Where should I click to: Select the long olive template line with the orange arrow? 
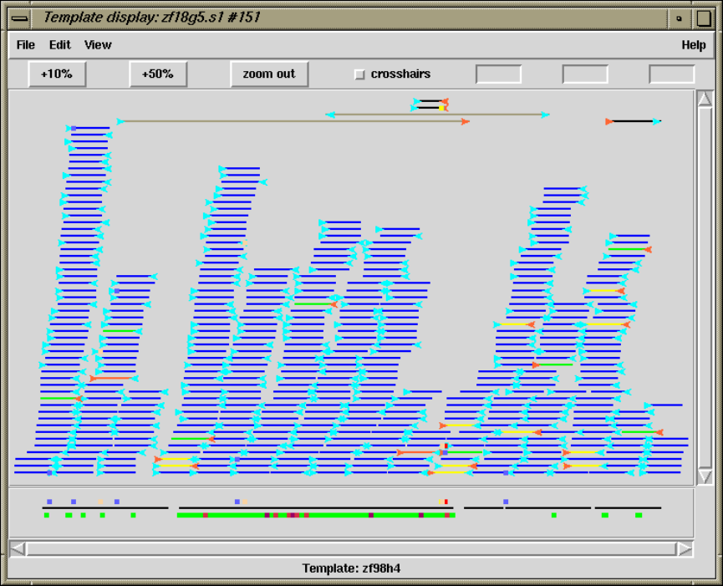293,121
